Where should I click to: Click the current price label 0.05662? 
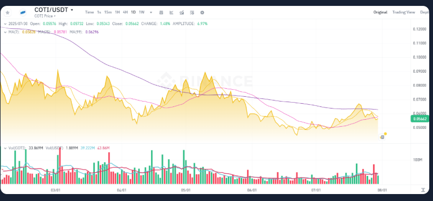point(420,119)
